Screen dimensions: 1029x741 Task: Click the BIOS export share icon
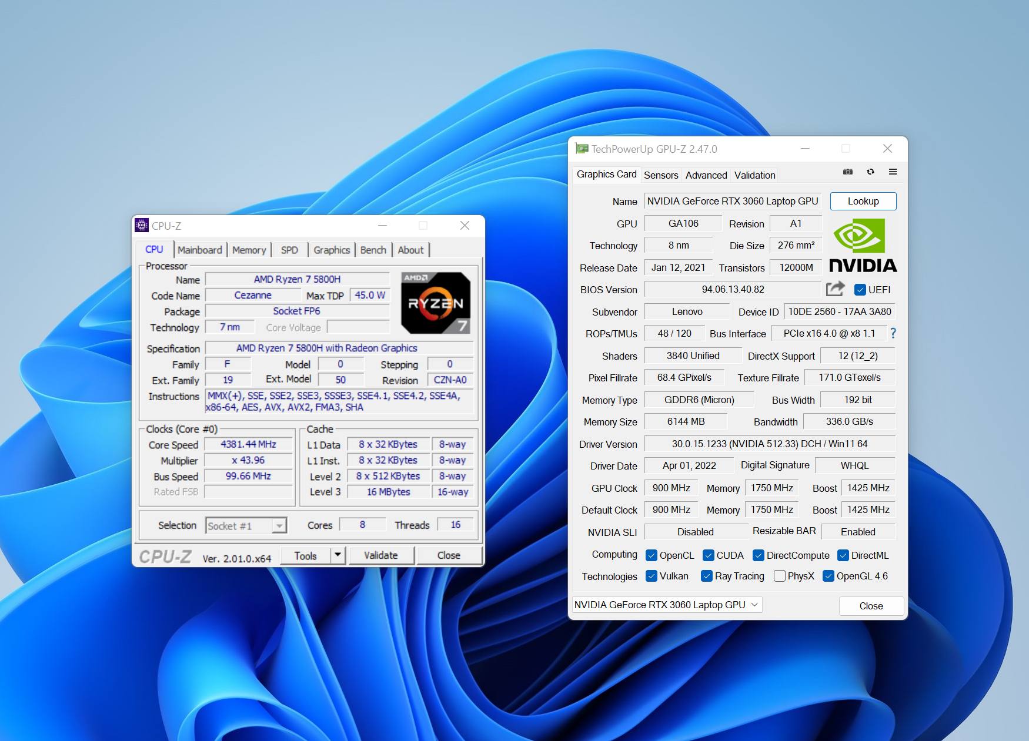coord(835,289)
